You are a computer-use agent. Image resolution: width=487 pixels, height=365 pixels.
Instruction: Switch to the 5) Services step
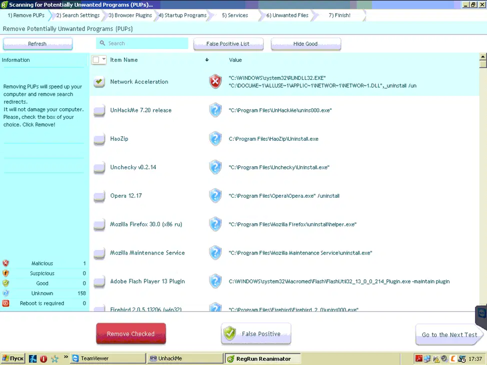235,15
